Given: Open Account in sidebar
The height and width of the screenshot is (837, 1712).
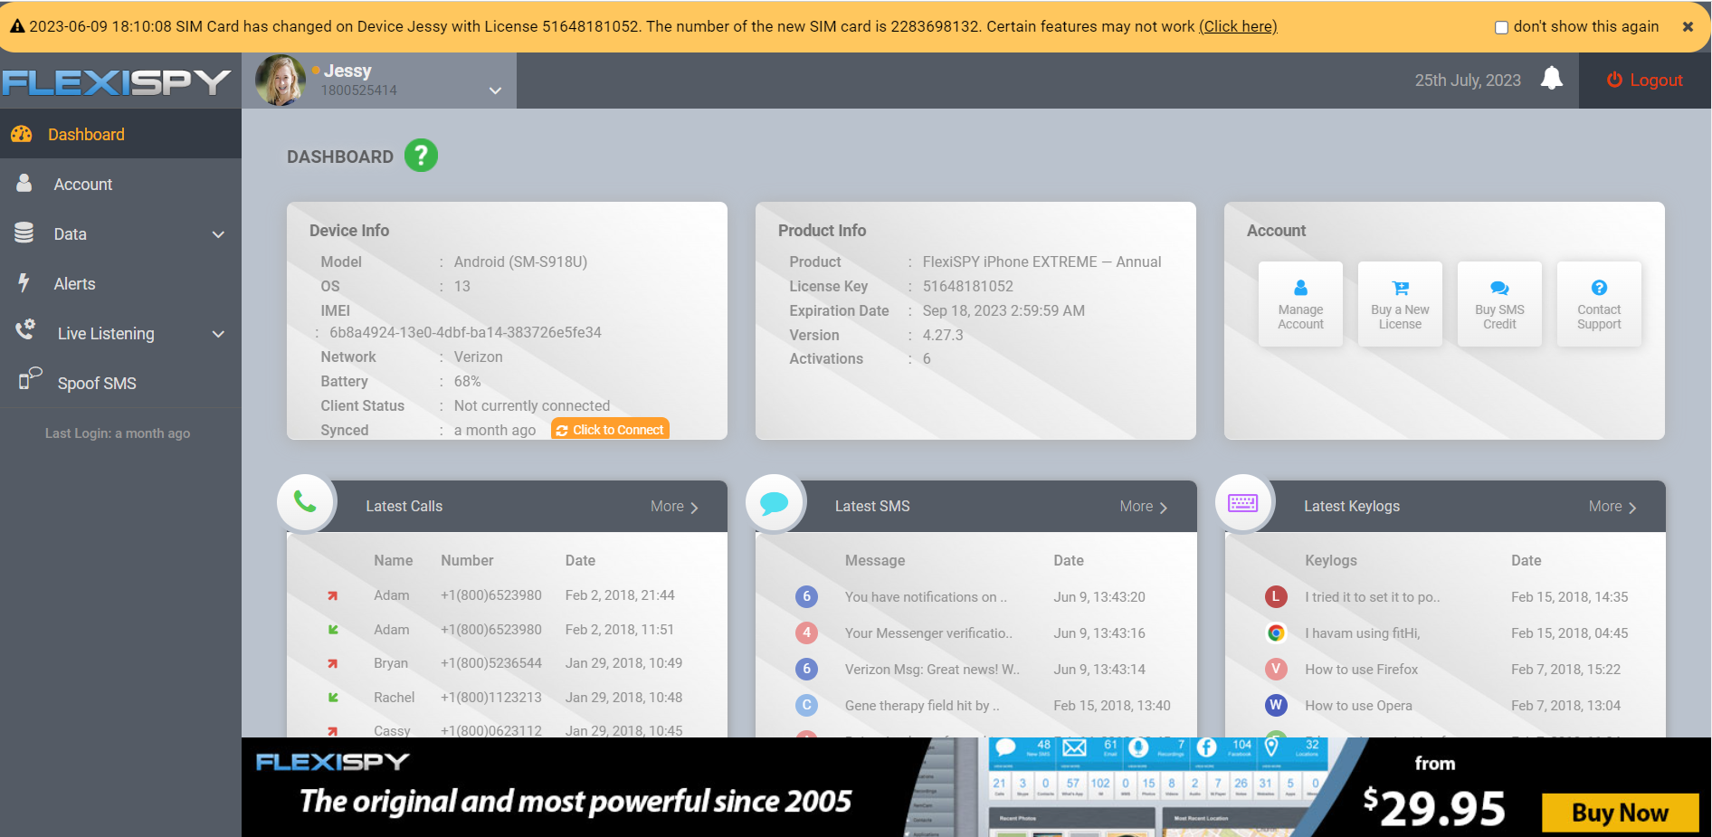Looking at the screenshot, I should click(x=120, y=184).
